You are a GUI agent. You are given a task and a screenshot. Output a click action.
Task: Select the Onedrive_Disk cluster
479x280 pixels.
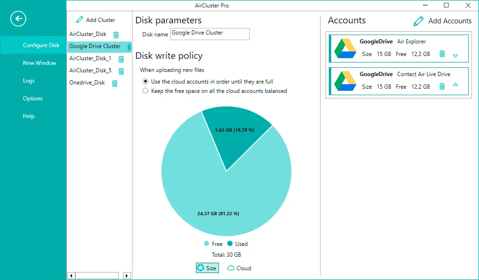[87, 83]
